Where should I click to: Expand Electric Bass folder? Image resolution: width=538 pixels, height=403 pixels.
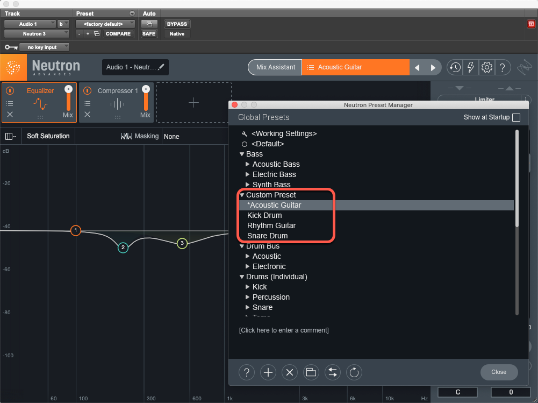[x=247, y=174]
